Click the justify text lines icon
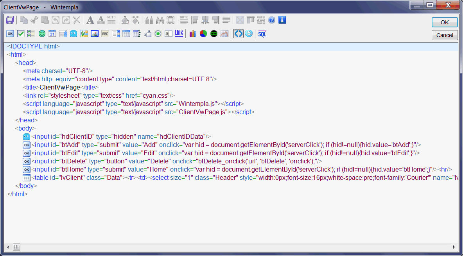Screen dimensions: 463x256 [226, 20]
